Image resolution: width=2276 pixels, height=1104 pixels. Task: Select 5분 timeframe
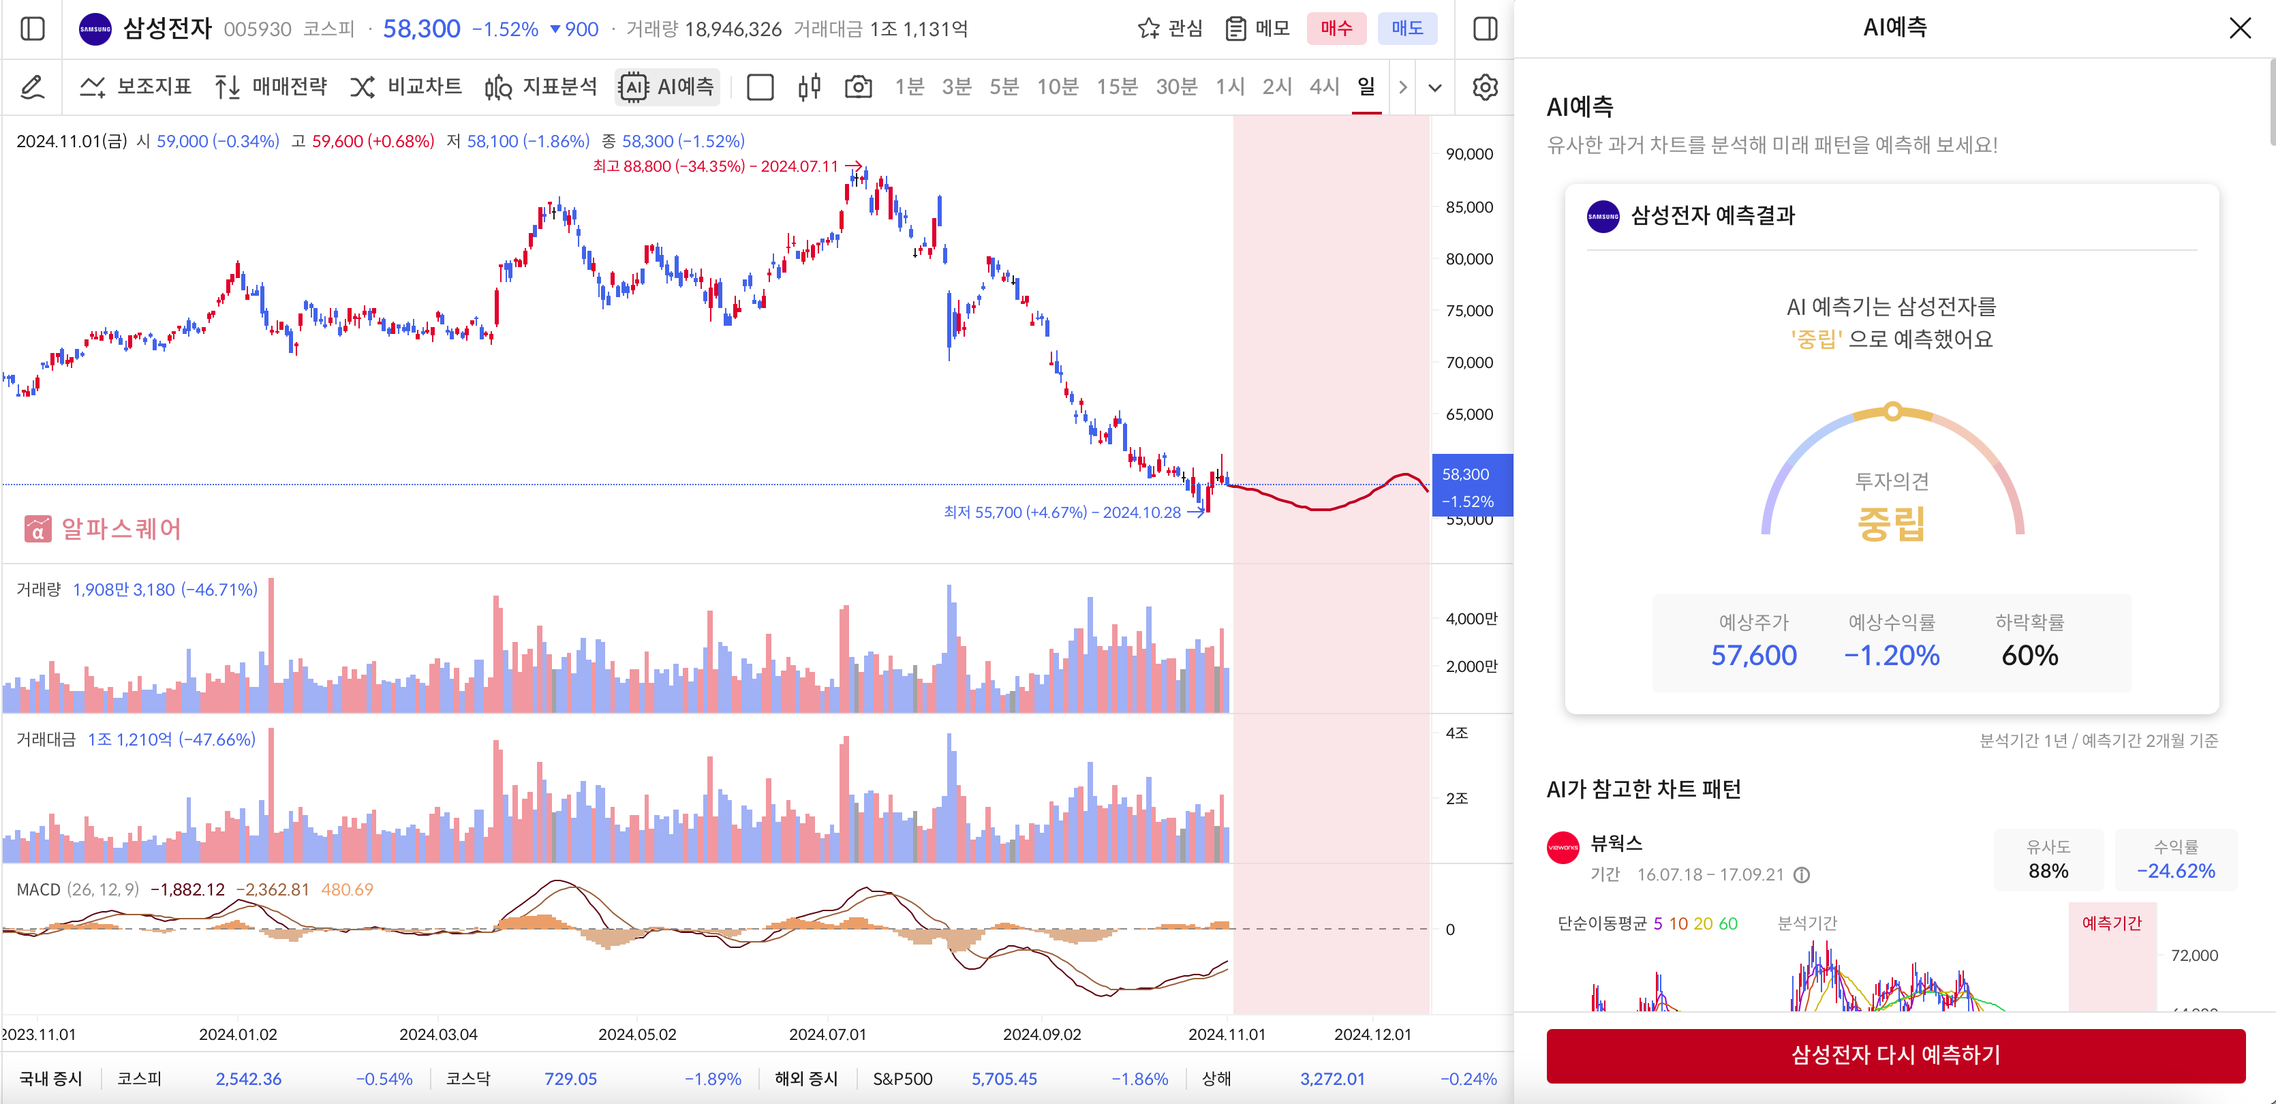click(1004, 87)
